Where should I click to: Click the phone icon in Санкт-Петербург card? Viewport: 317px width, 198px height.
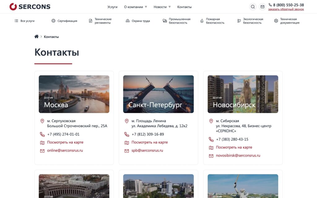pyautogui.click(x=127, y=134)
